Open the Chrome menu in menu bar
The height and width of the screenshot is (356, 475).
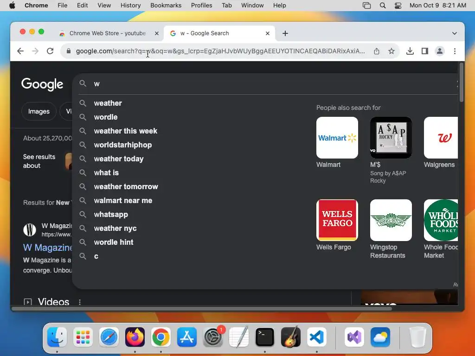36,6
